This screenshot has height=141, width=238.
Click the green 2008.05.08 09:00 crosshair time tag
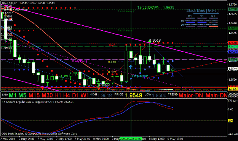pyautogui.click(x=131, y=139)
